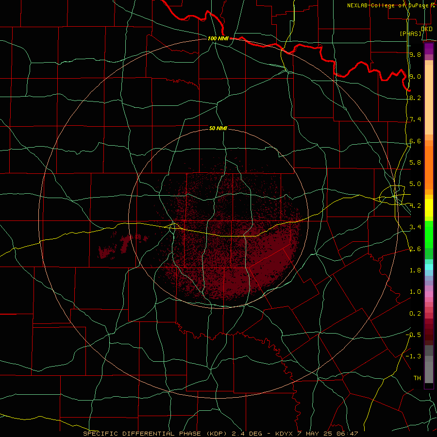Click the Specific Differential Phase caption text

[x=220, y=434]
